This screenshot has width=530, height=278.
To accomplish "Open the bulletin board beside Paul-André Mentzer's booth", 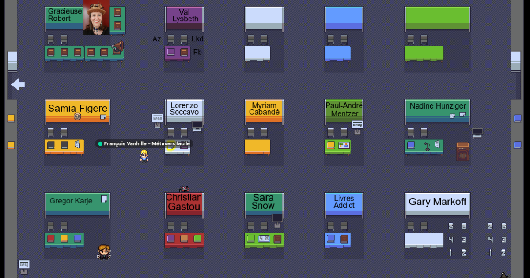I will tap(357, 125).
